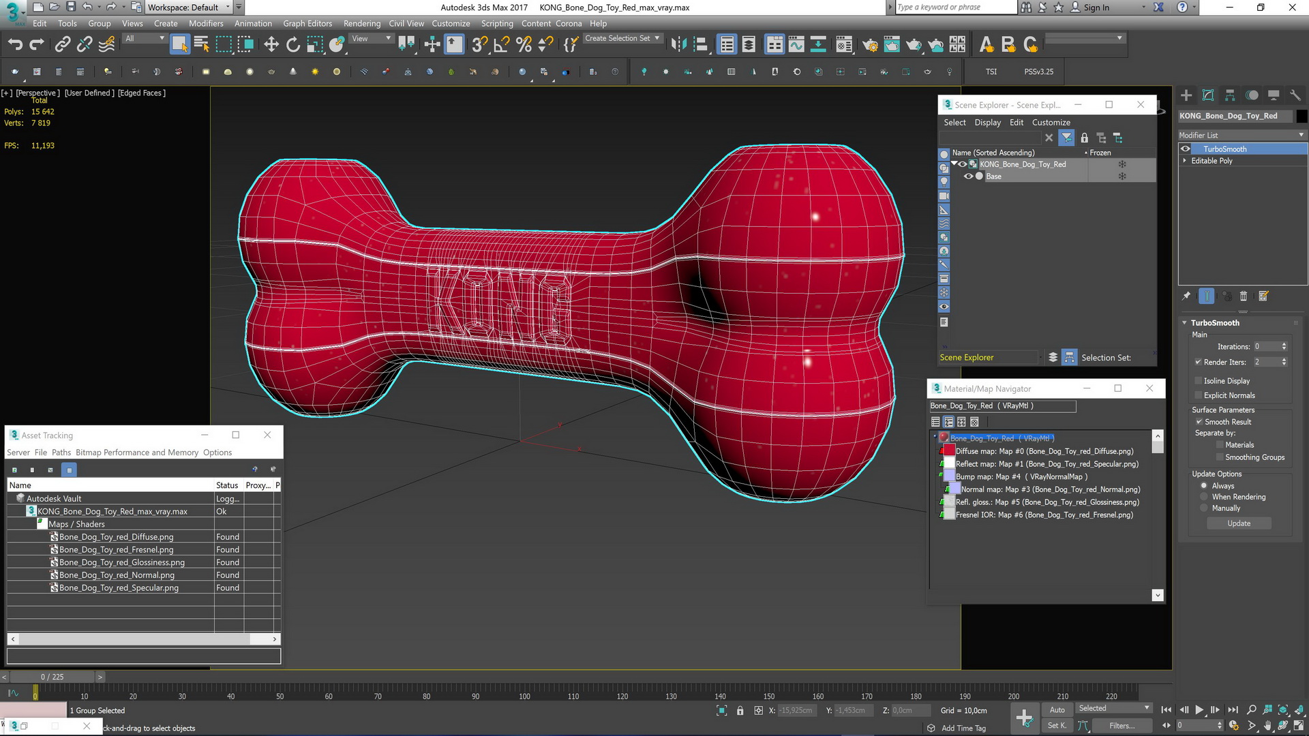Image resolution: width=1309 pixels, height=736 pixels.
Task: Enable the Isoline Display checkbox
Action: [x=1198, y=381]
